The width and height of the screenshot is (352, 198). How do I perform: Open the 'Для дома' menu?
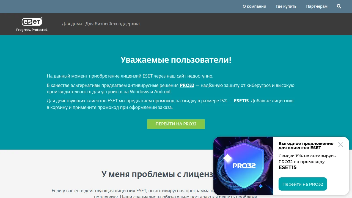coord(72,24)
